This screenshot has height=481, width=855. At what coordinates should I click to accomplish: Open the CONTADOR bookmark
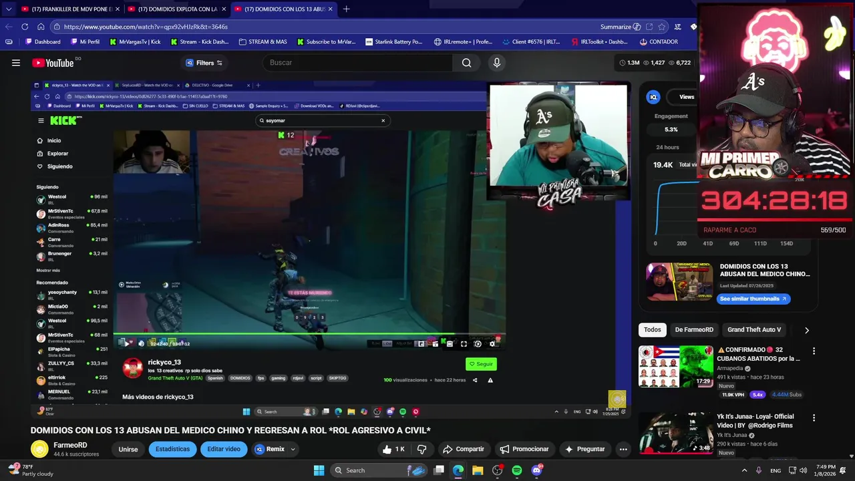coord(658,41)
